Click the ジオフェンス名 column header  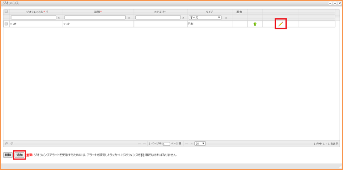[36, 12]
